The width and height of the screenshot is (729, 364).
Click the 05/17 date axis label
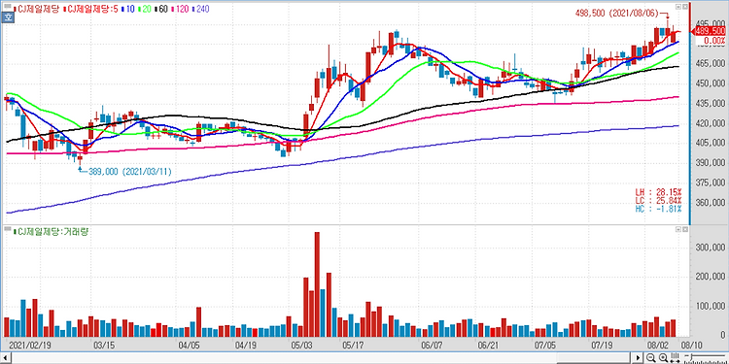click(x=353, y=345)
